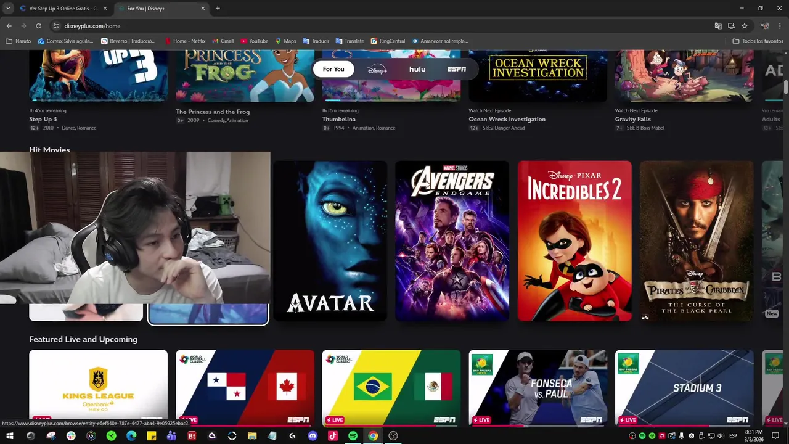Open the Kings League live tile
This screenshot has width=789, height=444.
98,387
